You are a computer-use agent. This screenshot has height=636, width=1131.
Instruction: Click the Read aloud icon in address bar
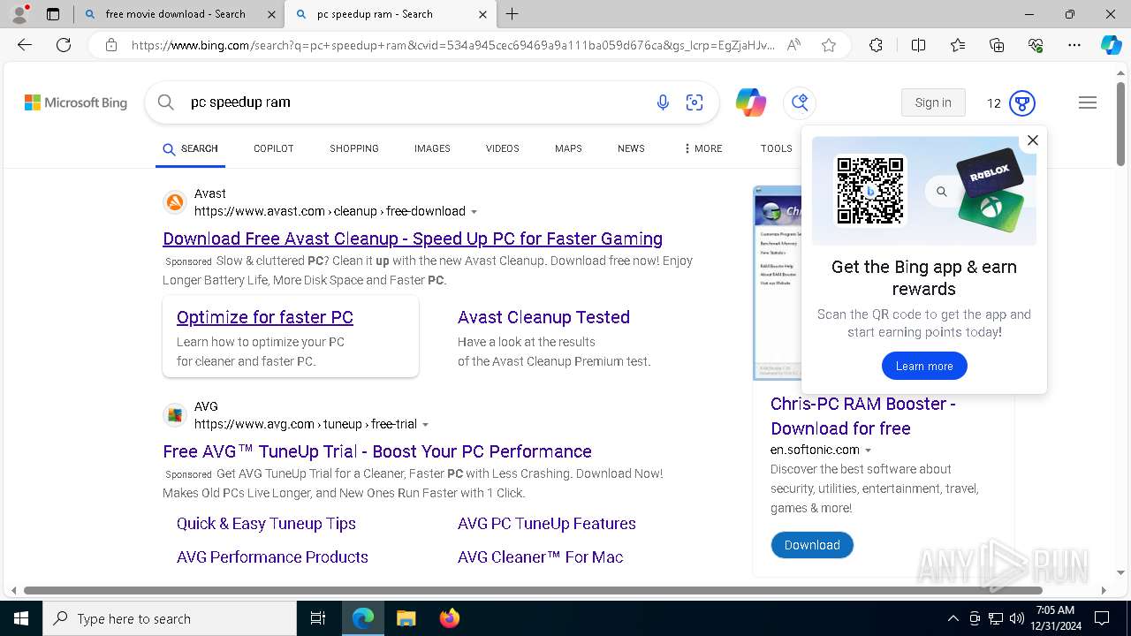click(793, 45)
